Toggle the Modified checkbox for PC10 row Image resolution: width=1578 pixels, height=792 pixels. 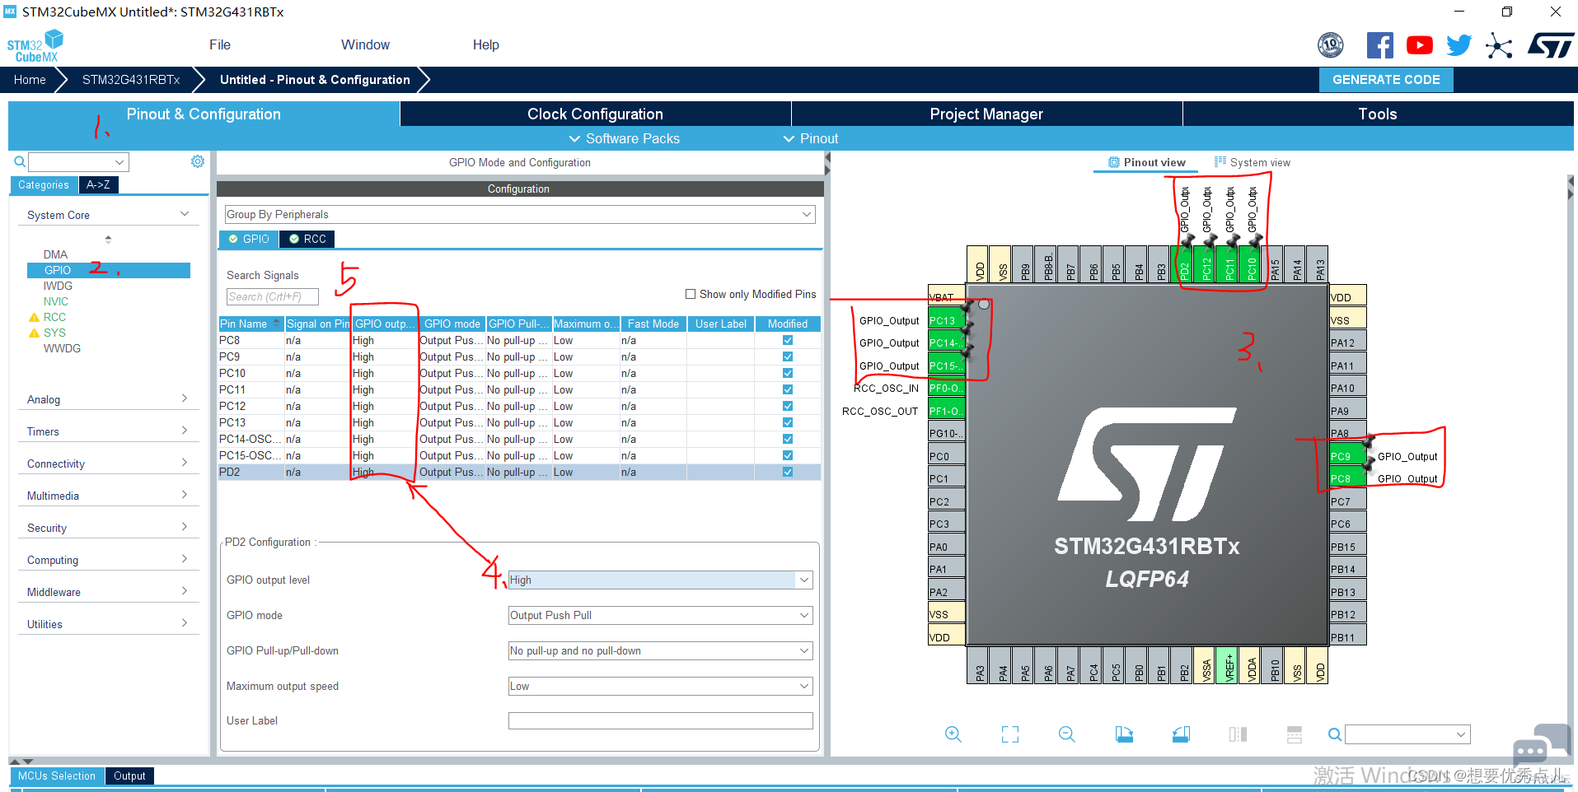tap(788, 373)
